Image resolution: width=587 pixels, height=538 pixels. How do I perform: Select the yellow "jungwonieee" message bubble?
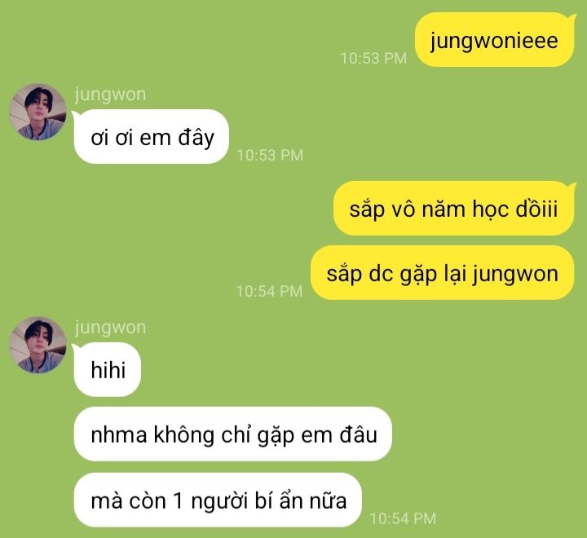(495, 40)
